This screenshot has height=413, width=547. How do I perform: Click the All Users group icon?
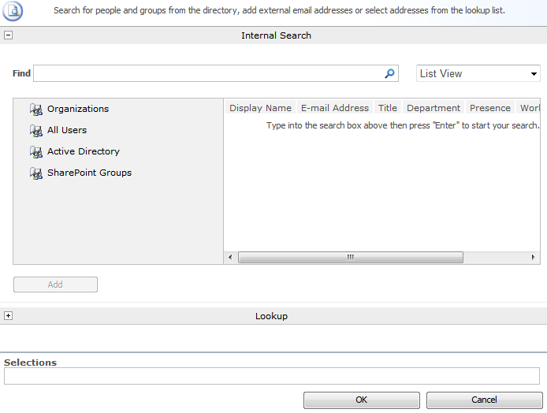[x=35, y=131]
